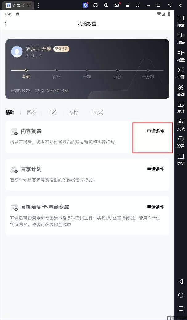
Task: View 申请条件 for 内容赞赏
Action: [x=156, y=131]
